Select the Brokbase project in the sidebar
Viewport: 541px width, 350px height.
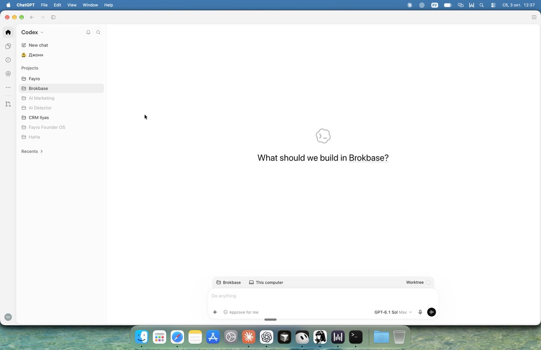[61, 88]
